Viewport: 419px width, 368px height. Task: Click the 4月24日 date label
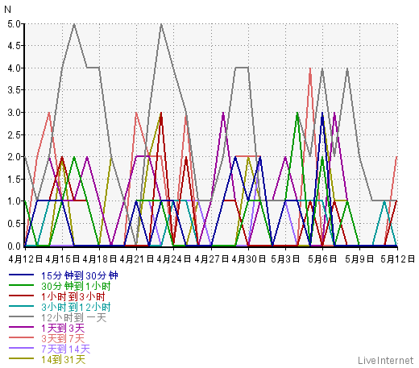tap(174, 259)
